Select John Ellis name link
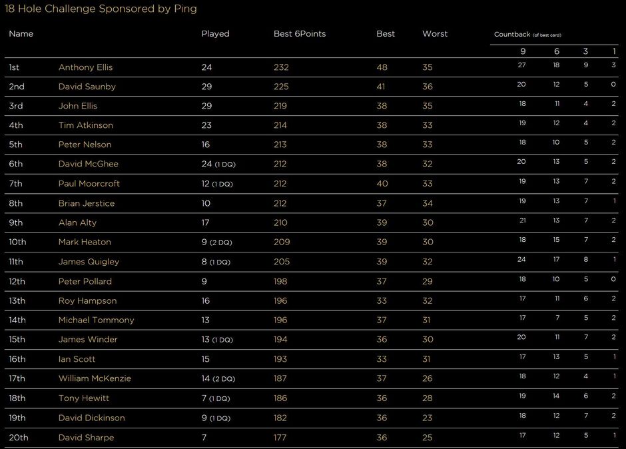Viewport: 626px width, 449px height. point(78,106)
